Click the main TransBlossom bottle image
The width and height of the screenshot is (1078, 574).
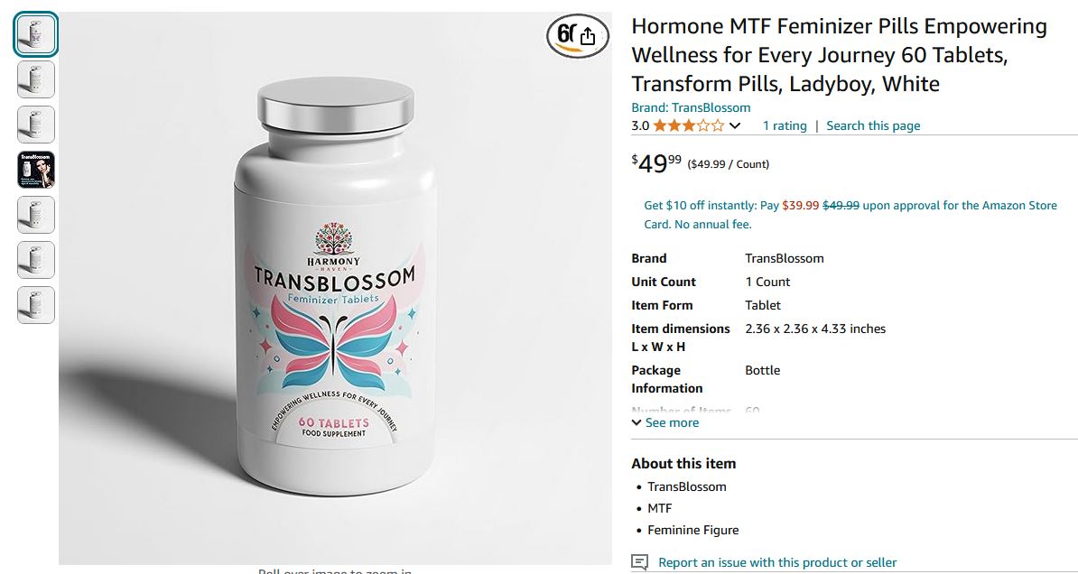point(336,288)
